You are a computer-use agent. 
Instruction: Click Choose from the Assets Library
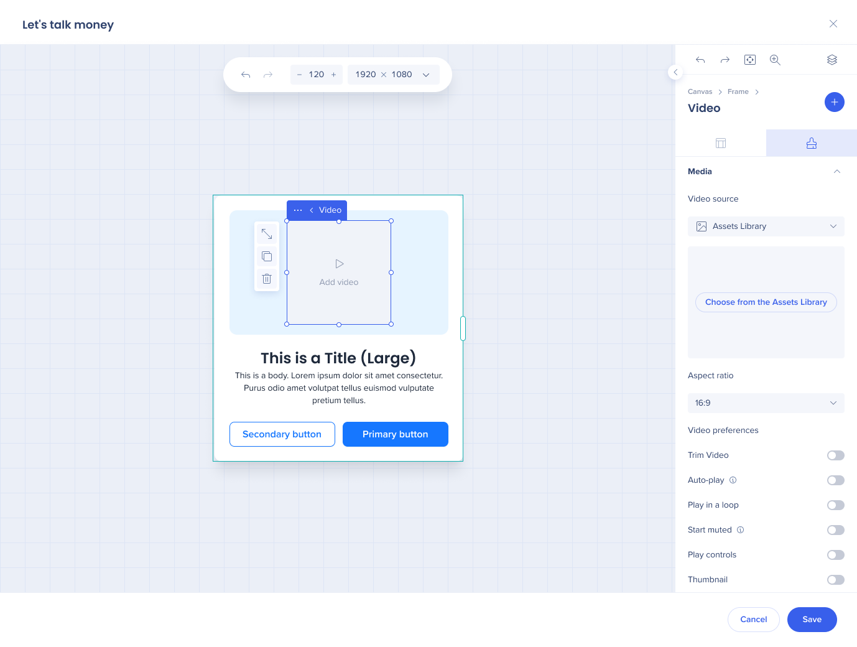click(x=766, y=302)
